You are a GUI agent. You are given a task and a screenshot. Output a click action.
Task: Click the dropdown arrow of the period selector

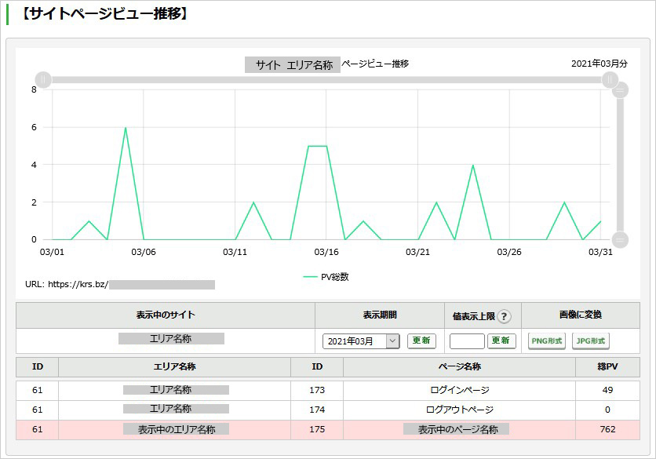[x=392, y=341]
